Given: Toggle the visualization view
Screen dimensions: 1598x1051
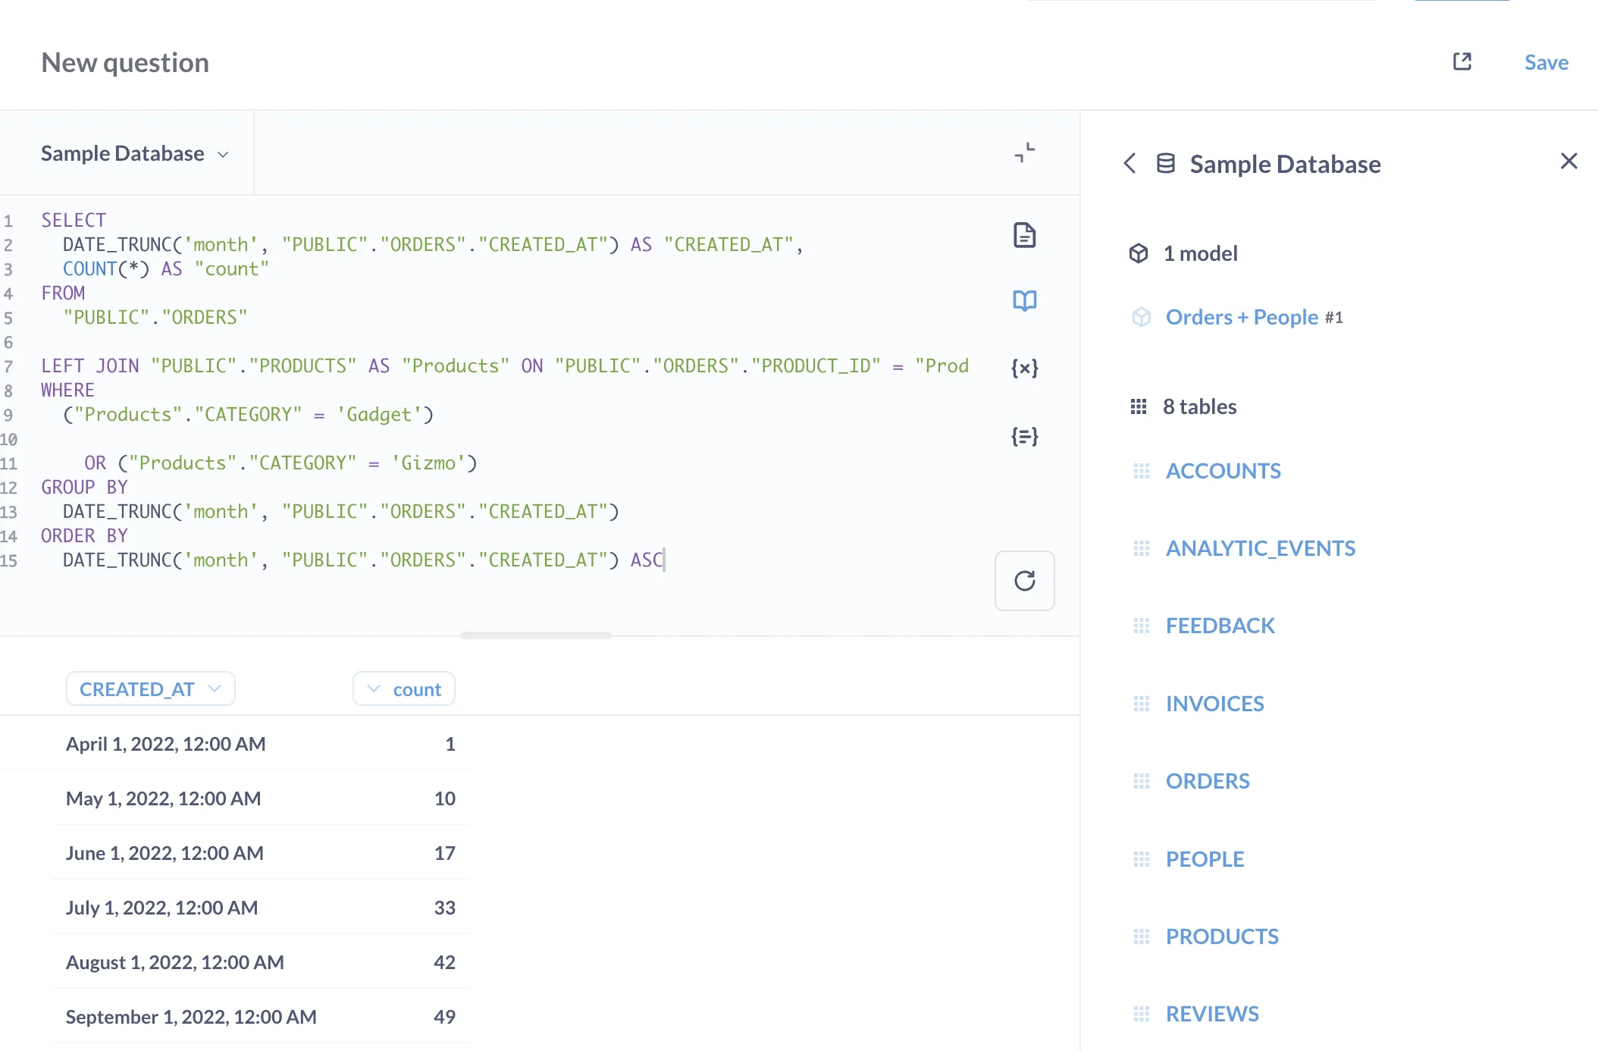Looking at the screenshot, I should tap(1025, 152).
